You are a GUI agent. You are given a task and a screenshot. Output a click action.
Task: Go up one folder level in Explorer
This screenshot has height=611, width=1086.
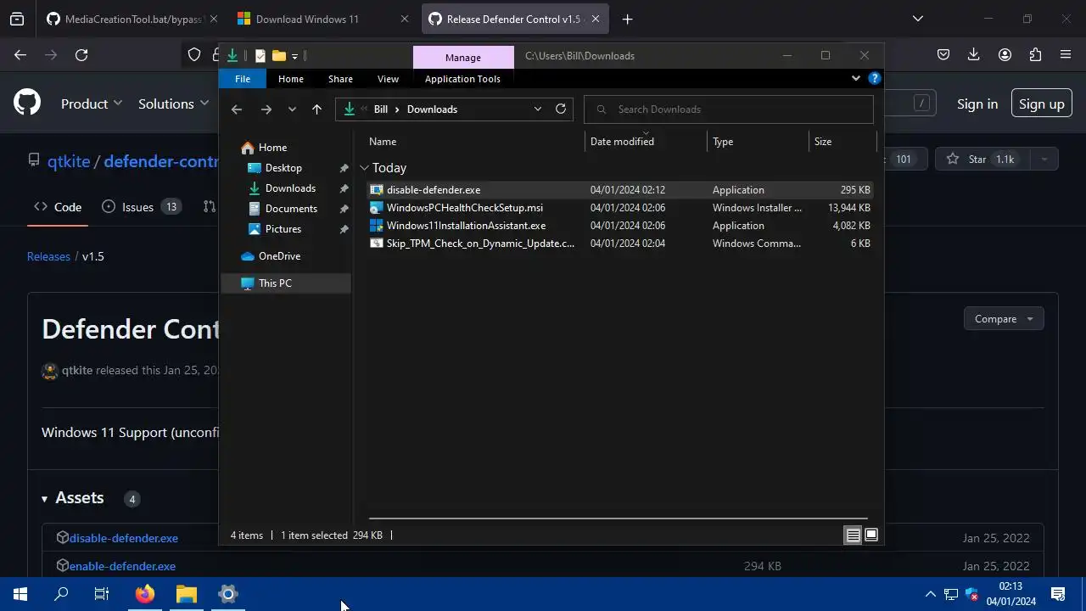click(x=316, y=109)
